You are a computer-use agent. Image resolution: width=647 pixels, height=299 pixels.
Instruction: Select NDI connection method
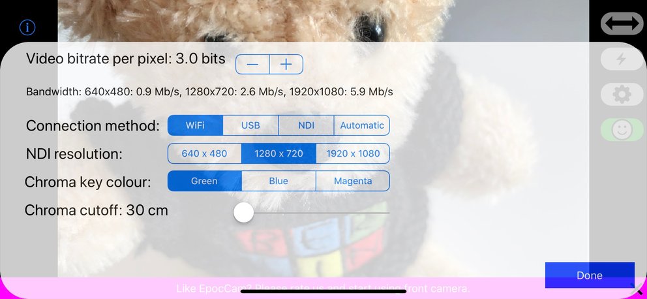[306, 125]
